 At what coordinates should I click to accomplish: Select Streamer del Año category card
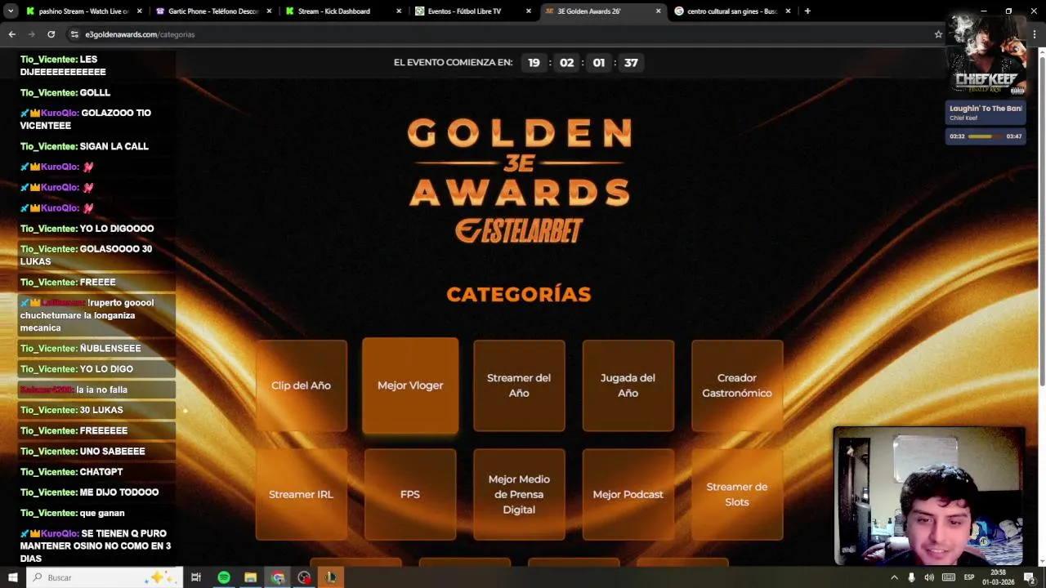point(519,385)
